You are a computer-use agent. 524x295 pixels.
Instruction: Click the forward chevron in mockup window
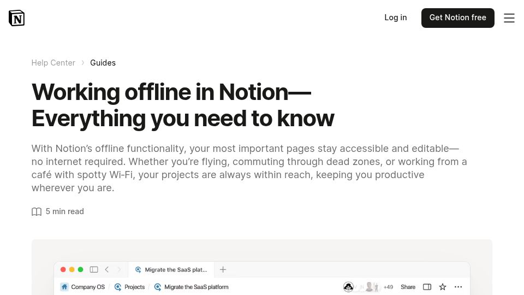click(119, 269)
